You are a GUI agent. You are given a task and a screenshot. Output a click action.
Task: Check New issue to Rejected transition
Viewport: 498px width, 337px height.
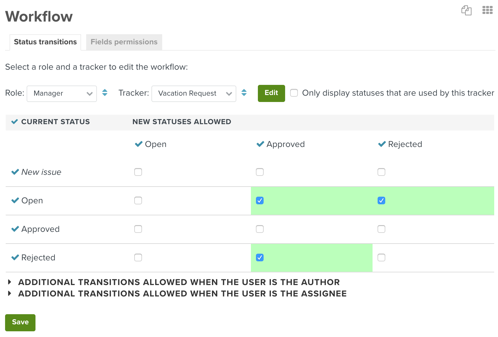[381, 172]
